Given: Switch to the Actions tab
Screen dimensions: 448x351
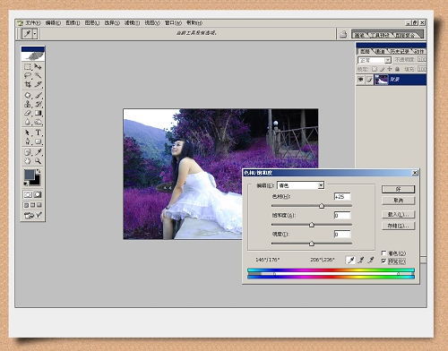Looking at the screenshot, I should (418, 51).
